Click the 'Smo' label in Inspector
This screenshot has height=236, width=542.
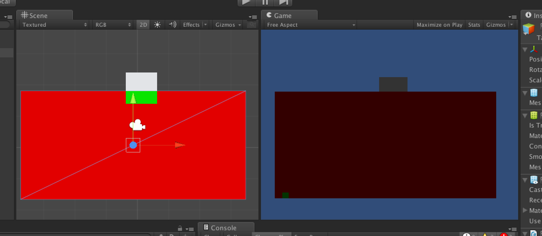point(535,157)
